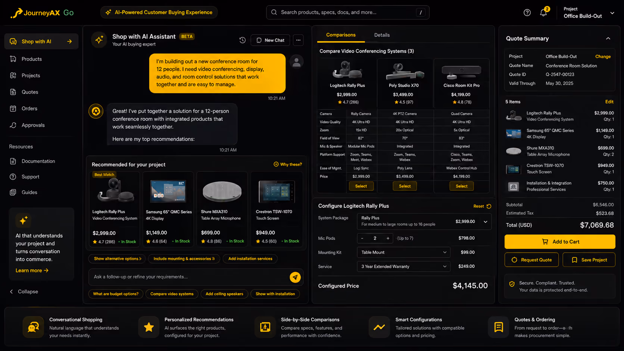Click Compare video systems suggestion
This screenshot has height=351, width=624.
pos(172,294)
